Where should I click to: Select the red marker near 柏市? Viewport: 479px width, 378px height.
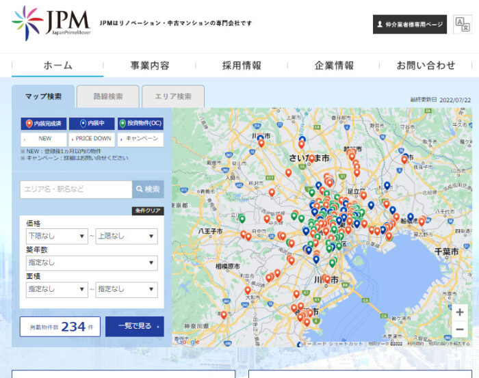pos(404,159)
